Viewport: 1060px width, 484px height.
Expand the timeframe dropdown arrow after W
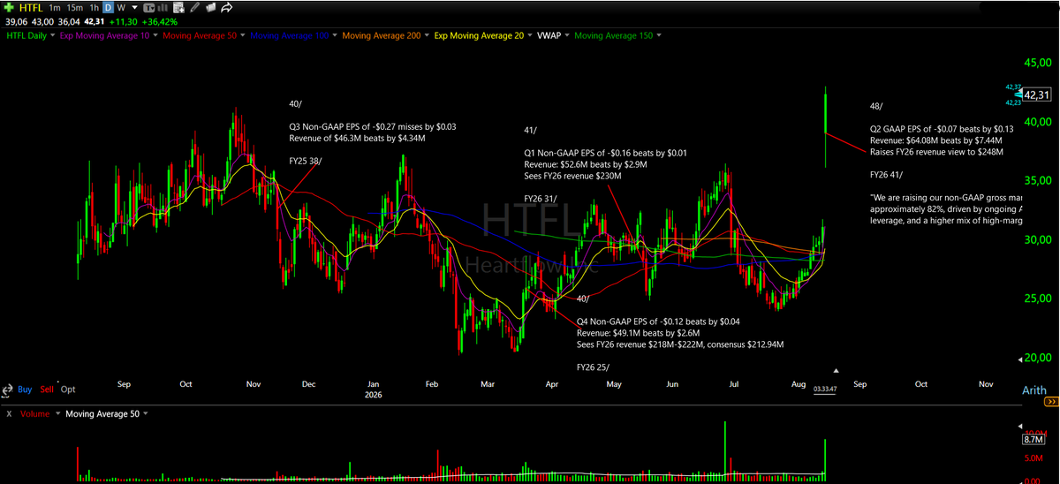(x=134, y=8)
